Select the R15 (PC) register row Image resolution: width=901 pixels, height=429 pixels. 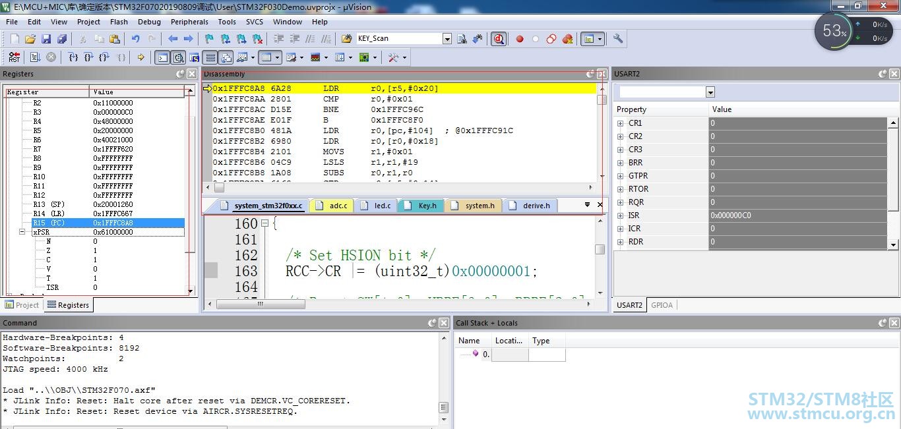pos(108,223)
